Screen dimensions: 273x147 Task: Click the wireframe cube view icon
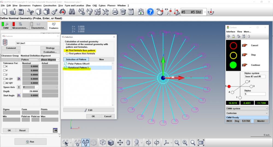point(103,143)
